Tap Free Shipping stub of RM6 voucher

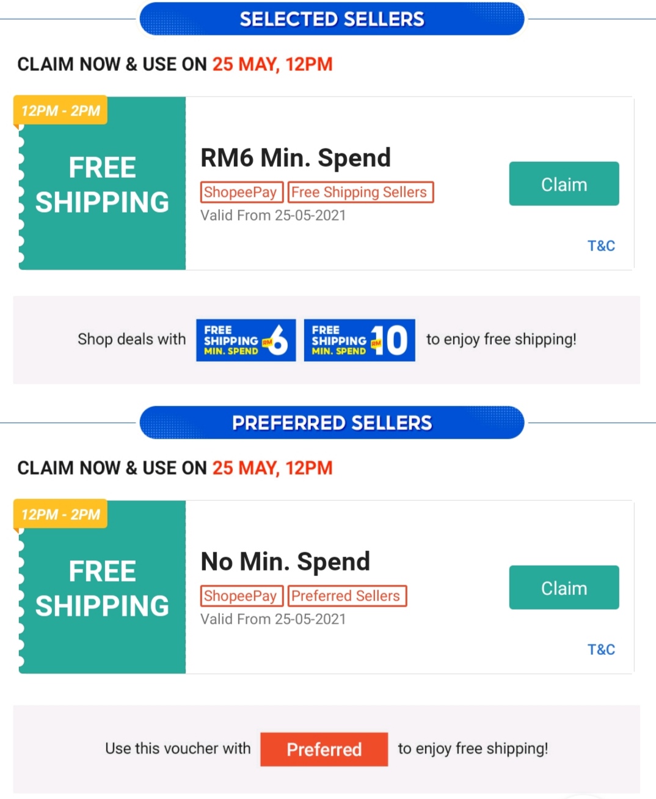point(102,184)
